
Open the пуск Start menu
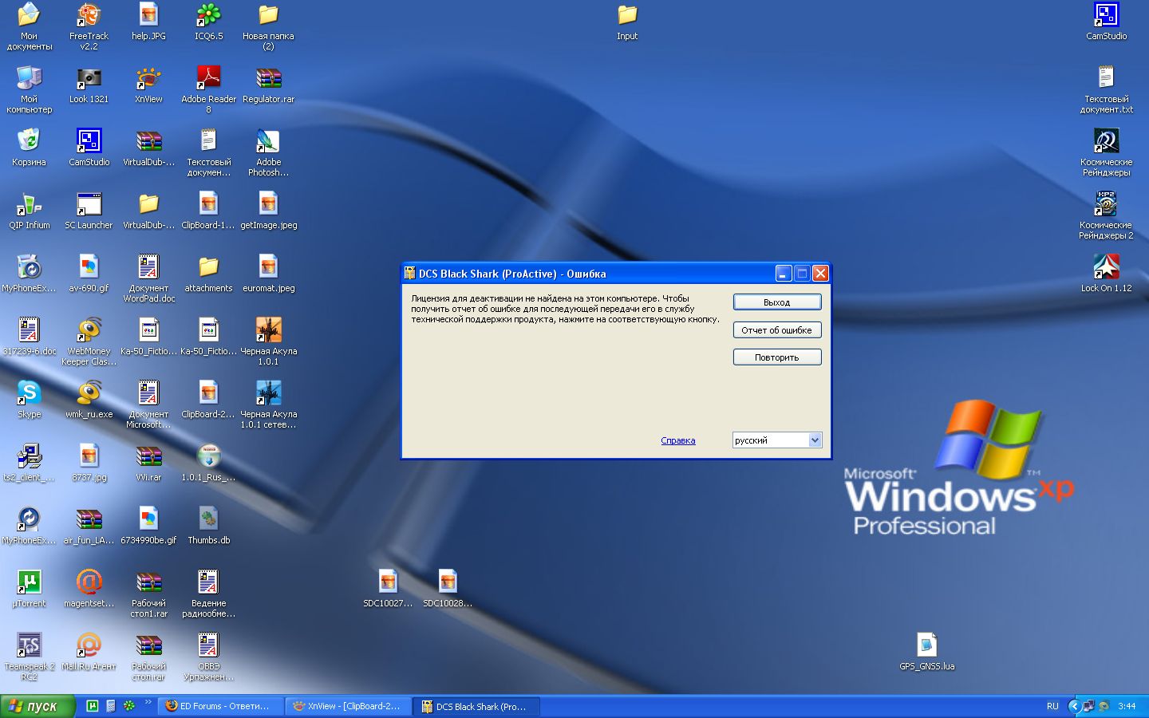(x=38, y=706)
